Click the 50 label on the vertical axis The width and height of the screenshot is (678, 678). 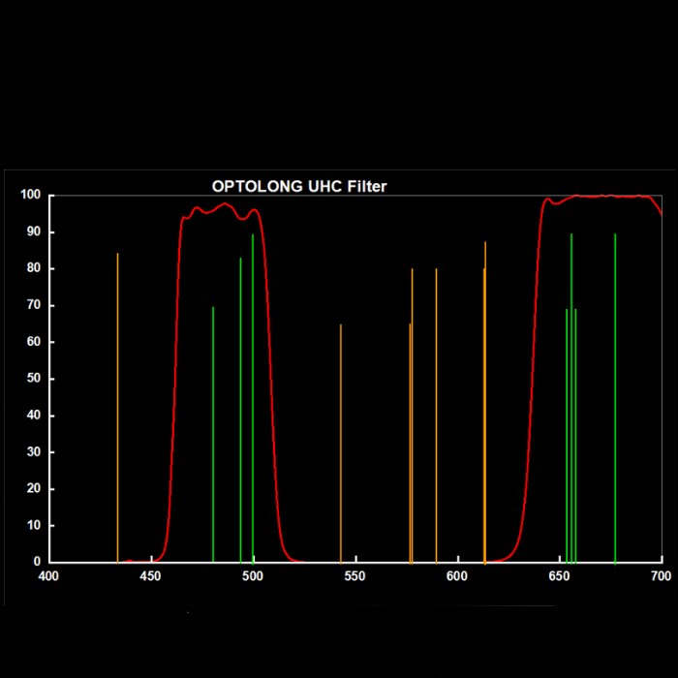pyautogui.click(x=33, y=379)
